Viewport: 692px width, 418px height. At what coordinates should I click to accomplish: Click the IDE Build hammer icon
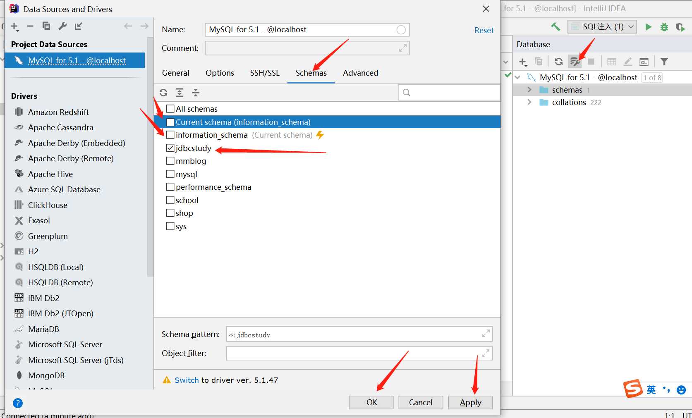556,27
